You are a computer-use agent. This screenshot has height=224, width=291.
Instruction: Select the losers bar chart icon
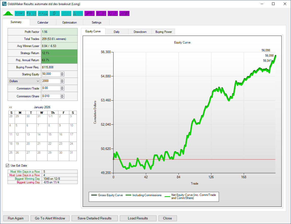[31, 13]
